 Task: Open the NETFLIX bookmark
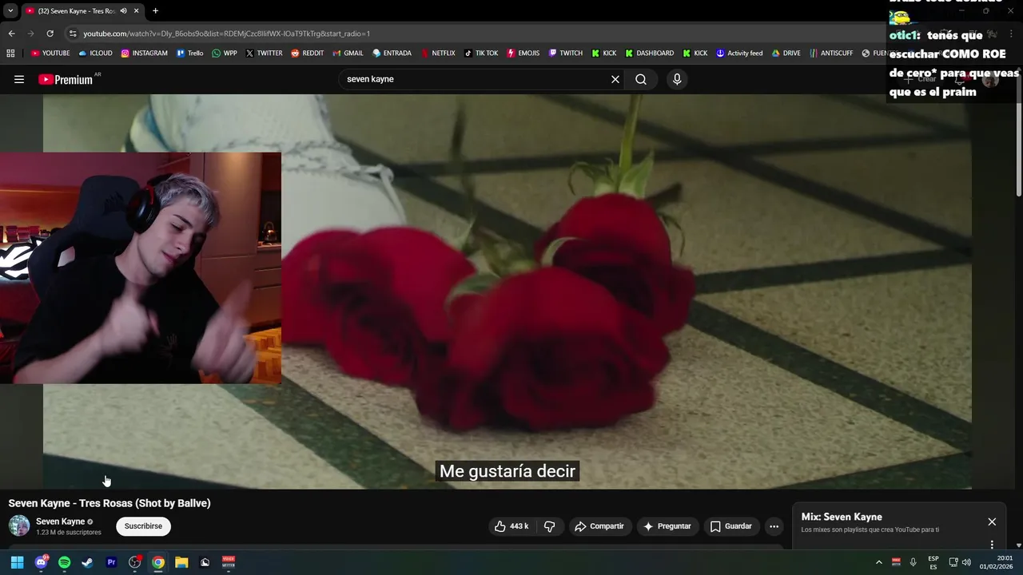tap(437, 54)
